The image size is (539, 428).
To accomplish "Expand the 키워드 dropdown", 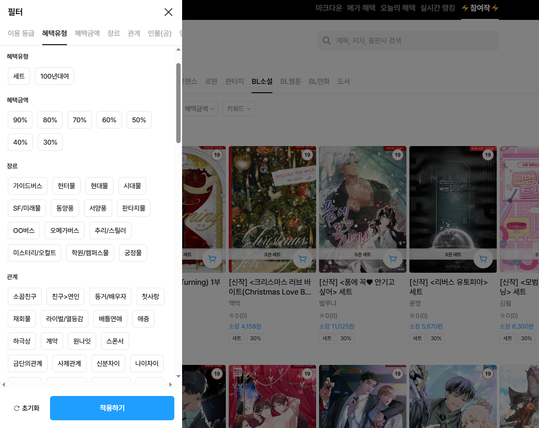I will coord(238,109).
